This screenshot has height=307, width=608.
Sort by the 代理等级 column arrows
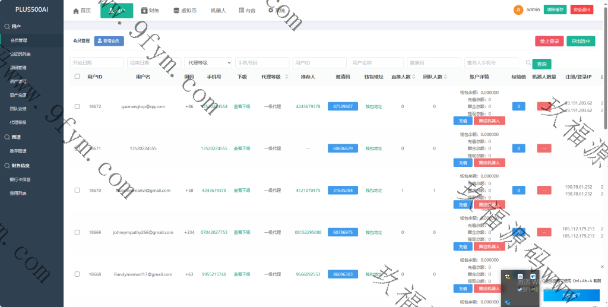(287, 77)
